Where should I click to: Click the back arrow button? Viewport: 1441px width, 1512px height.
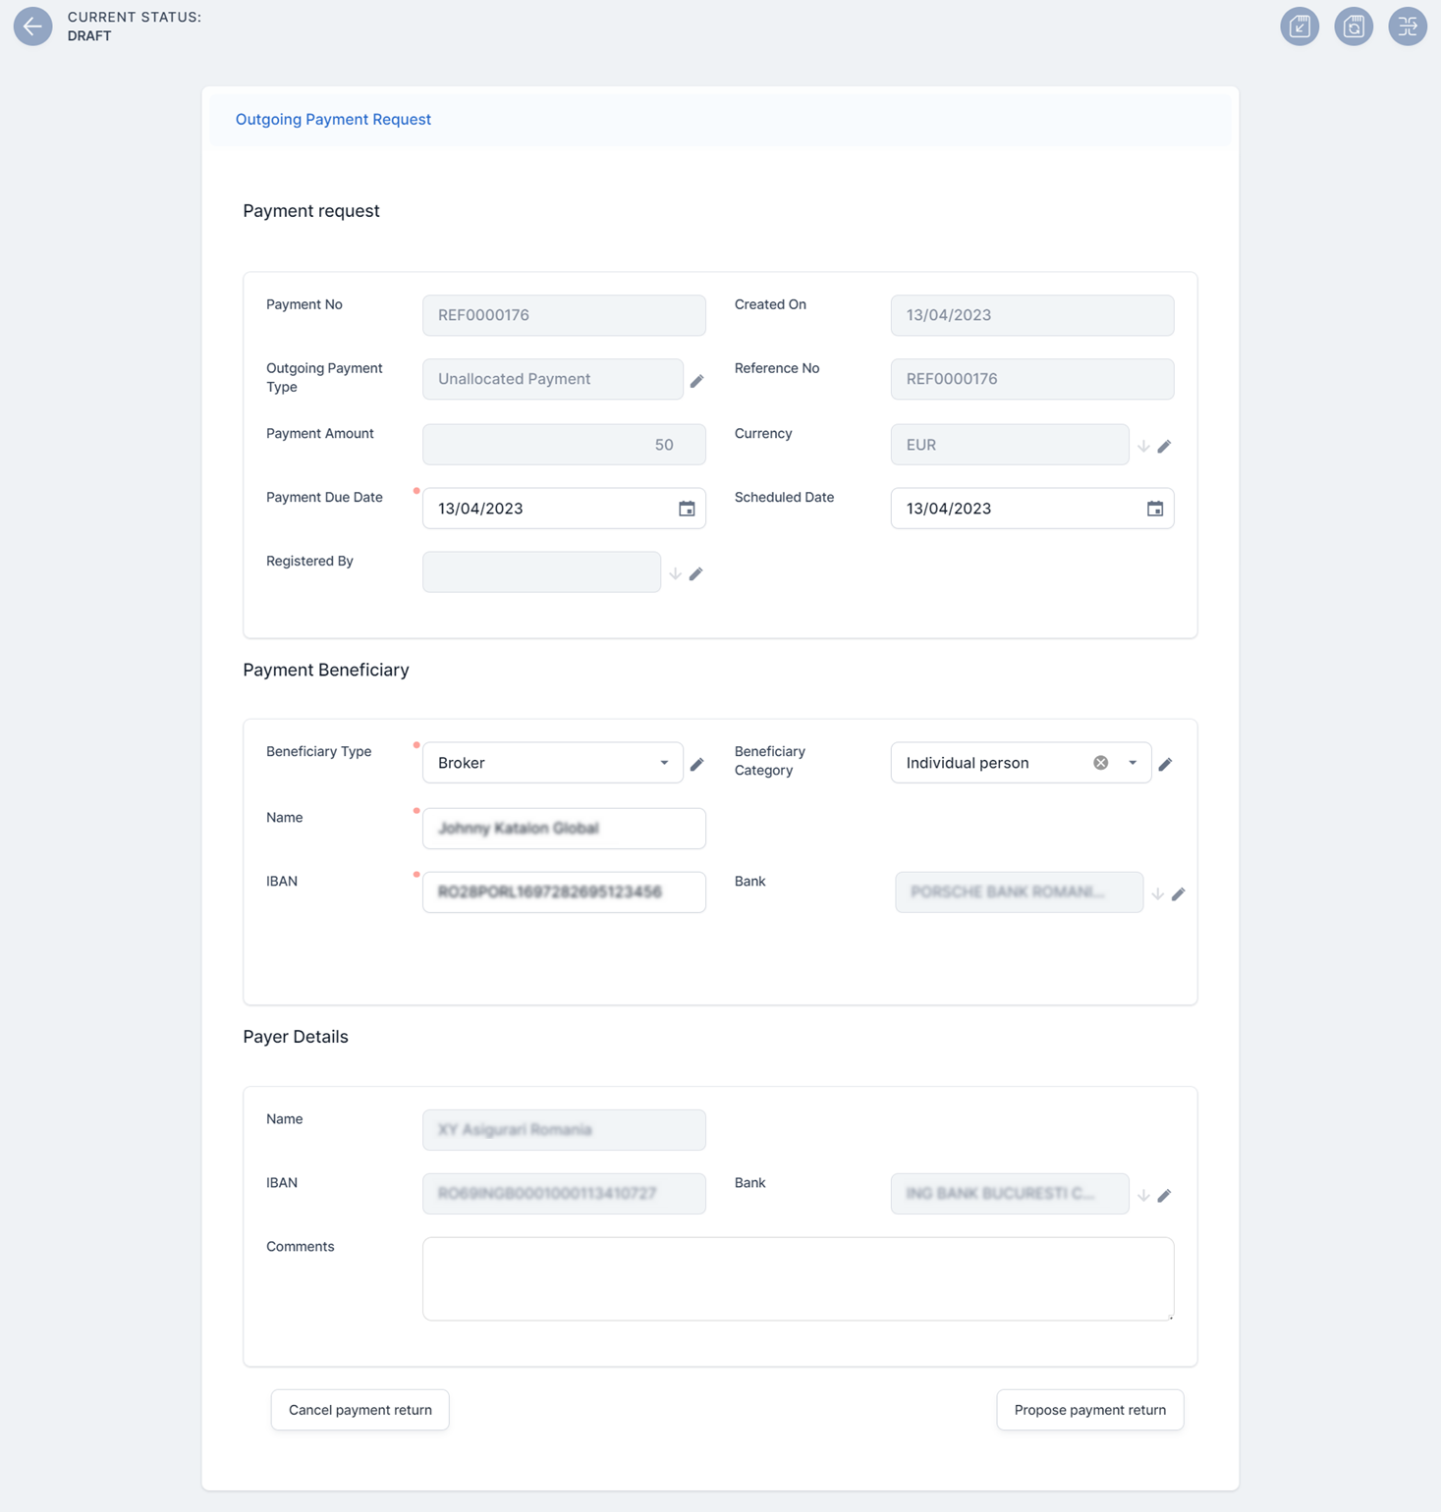point(32,27)
